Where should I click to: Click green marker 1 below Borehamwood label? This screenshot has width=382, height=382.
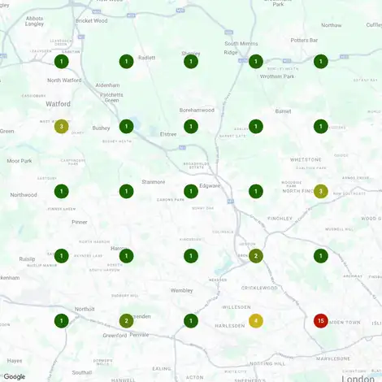pos(191,126)
